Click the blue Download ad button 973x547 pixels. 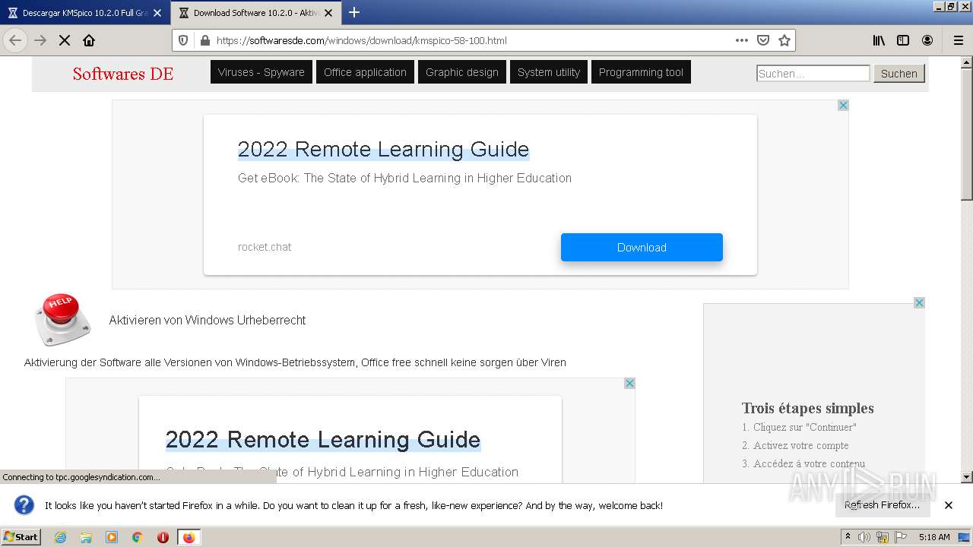[x=642, y=248]
